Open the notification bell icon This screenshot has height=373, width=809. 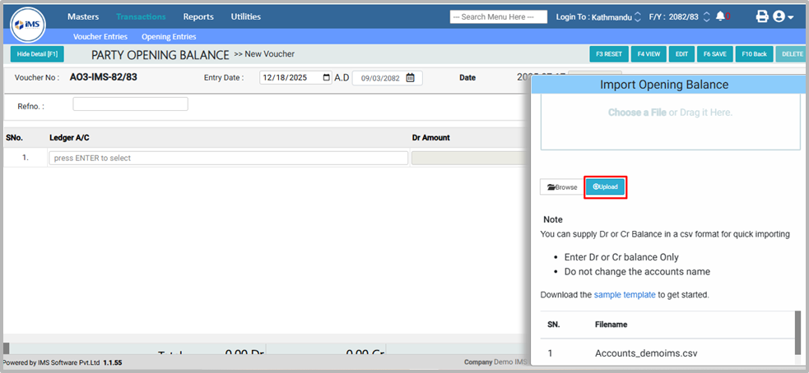(x=721, y=16)
